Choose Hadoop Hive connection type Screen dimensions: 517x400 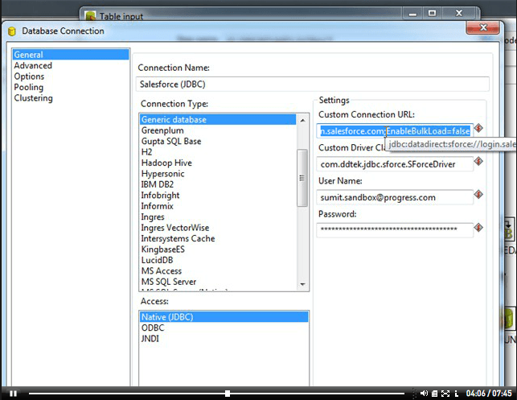(x=167, y=163)
